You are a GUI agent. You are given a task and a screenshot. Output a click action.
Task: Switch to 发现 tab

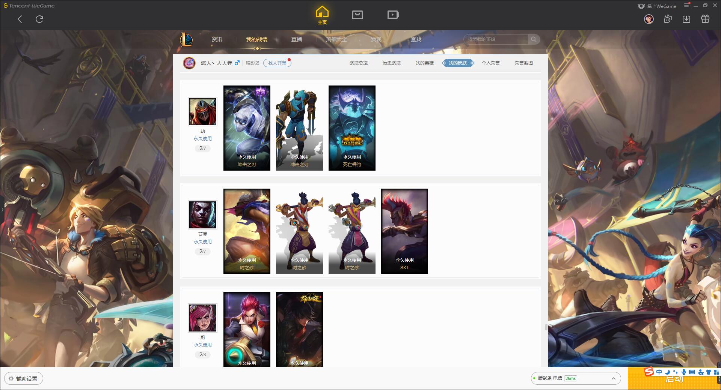pyautogui.click(x=376, y=39)
